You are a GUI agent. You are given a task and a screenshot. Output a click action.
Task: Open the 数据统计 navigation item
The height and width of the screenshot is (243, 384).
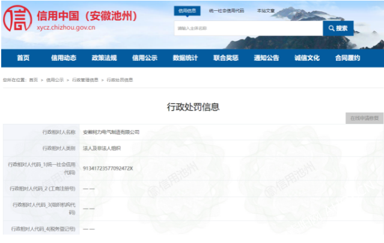[185, 58]
